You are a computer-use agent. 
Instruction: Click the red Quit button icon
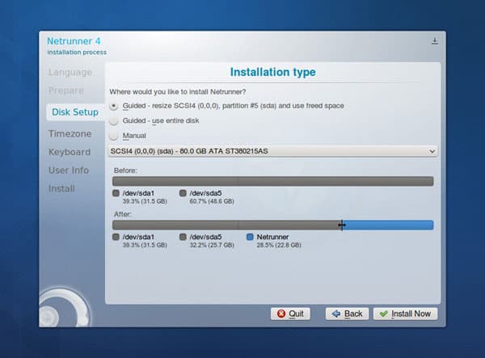[x=281, y=314]
